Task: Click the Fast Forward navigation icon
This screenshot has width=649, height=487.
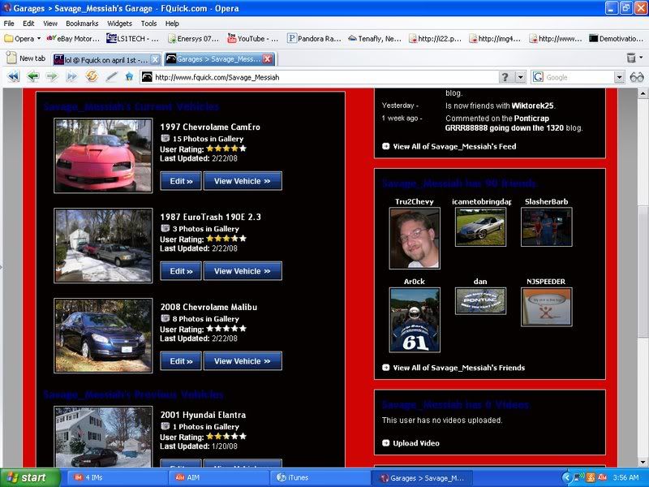Action: tap(71, 76)
